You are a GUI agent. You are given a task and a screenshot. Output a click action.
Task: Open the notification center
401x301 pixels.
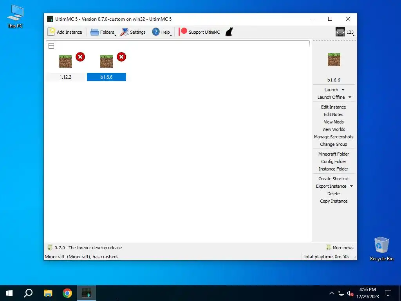pos(388,293)
